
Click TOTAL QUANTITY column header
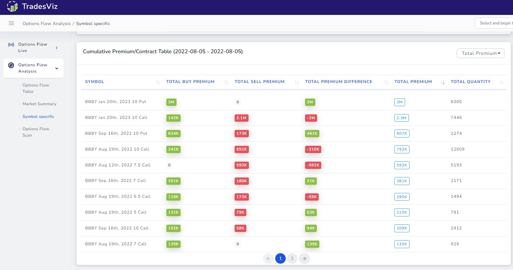coord(471,82)
